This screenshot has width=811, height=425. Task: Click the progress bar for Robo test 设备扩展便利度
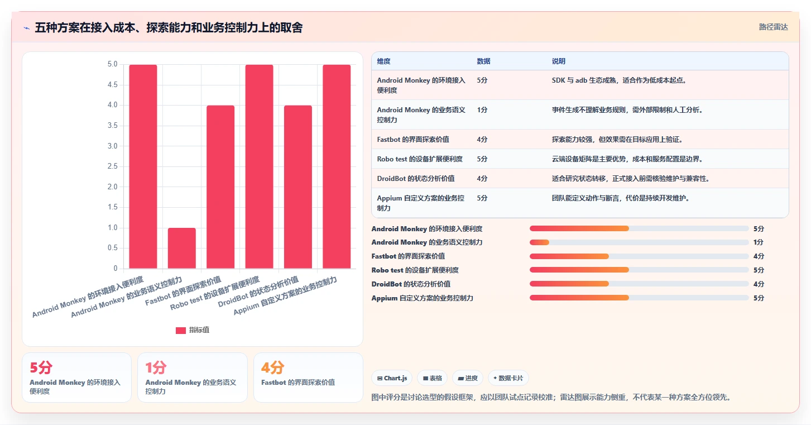(639, 270)
